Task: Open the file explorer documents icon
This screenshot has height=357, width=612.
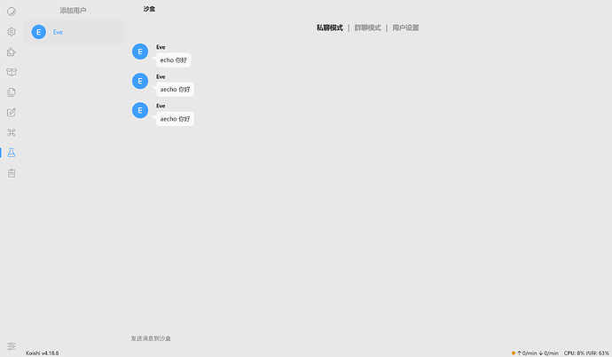Action: [x=12, y=92]
